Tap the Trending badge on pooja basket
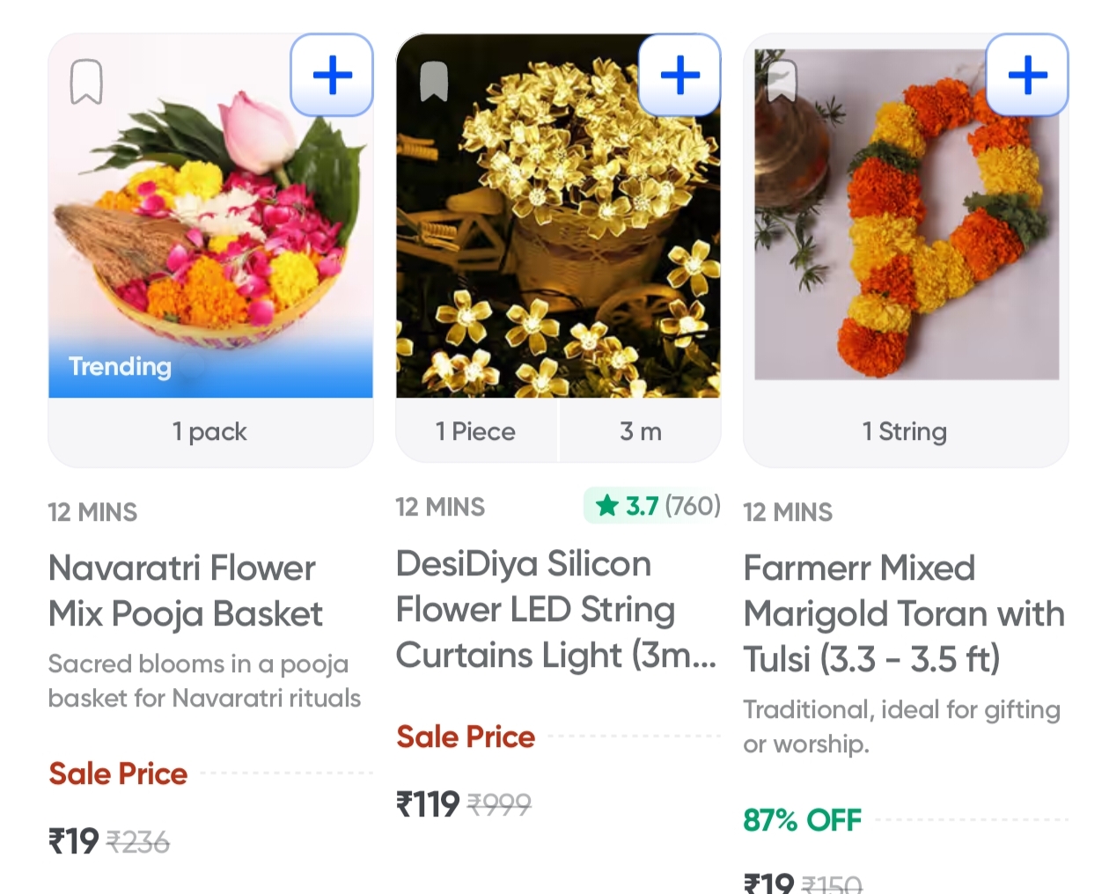Image resolution: width=1109 pixels, height=894 pixels. (120, 366)
